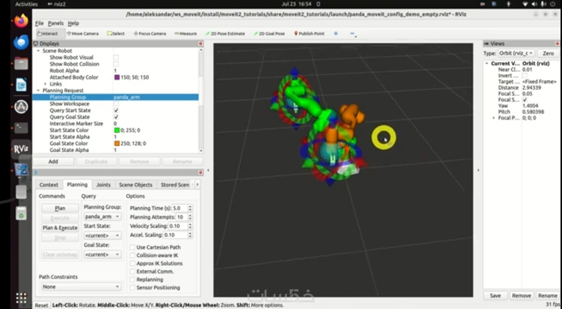The width and height of the screenshot is (562, 309).
Task: Open the Goal State dropdown
Action: pos(102,254)
